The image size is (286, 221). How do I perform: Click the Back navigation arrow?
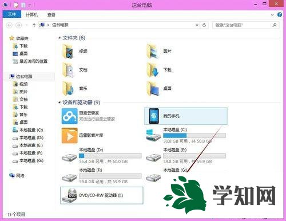pyautogui.click(x=9, y=25)
